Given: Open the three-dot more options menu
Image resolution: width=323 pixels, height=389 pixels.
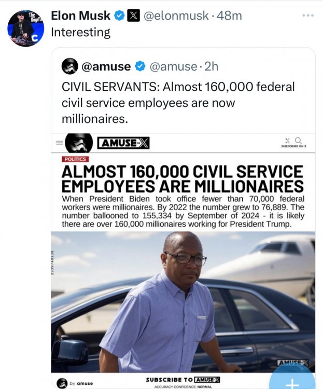Looking at the screenshot, I should 308,15.
